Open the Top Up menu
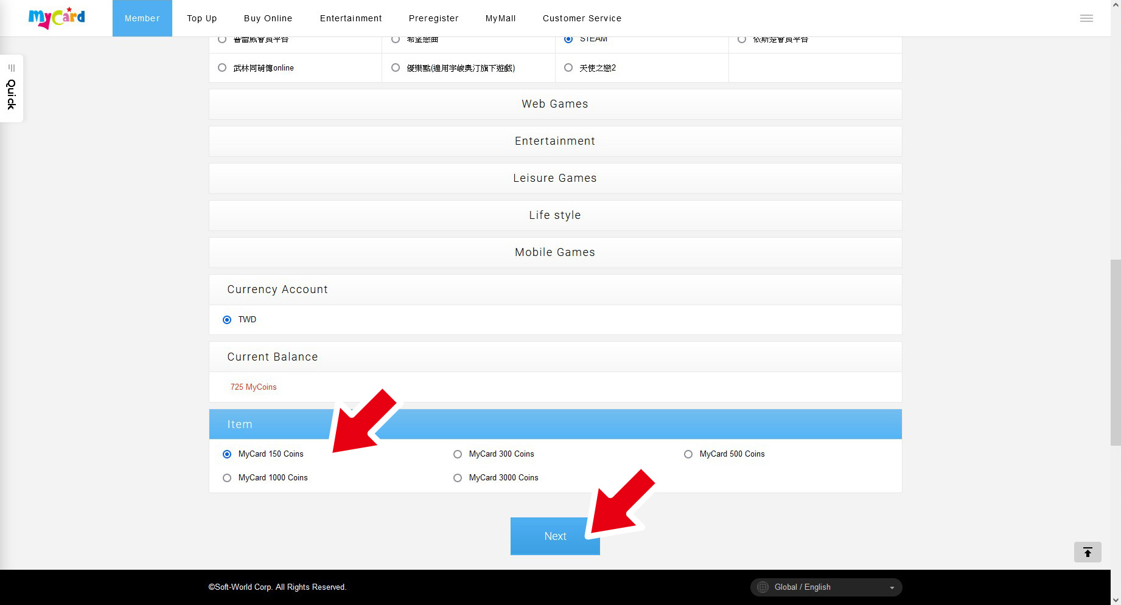Screen dimensions: 1121x605 (202, 18)
